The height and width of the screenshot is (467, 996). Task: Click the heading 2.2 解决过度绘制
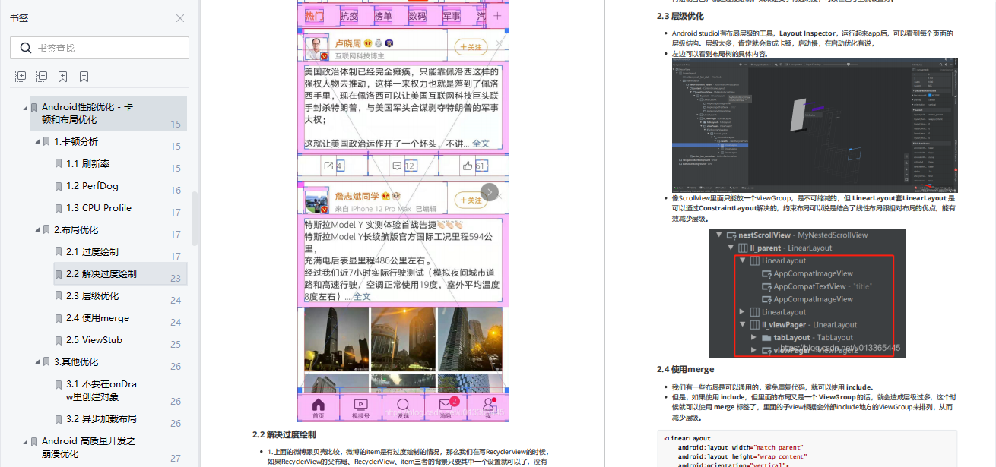tap(284, 435)
